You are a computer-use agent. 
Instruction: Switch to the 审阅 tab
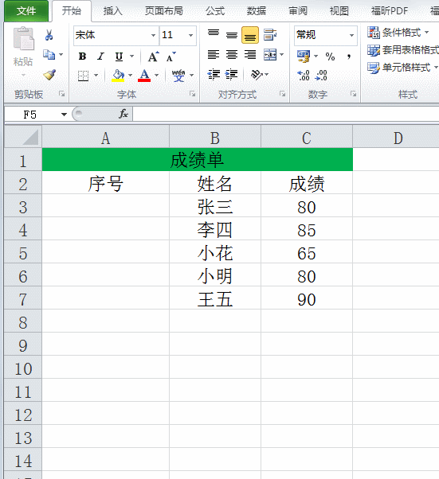click(298, 11)
